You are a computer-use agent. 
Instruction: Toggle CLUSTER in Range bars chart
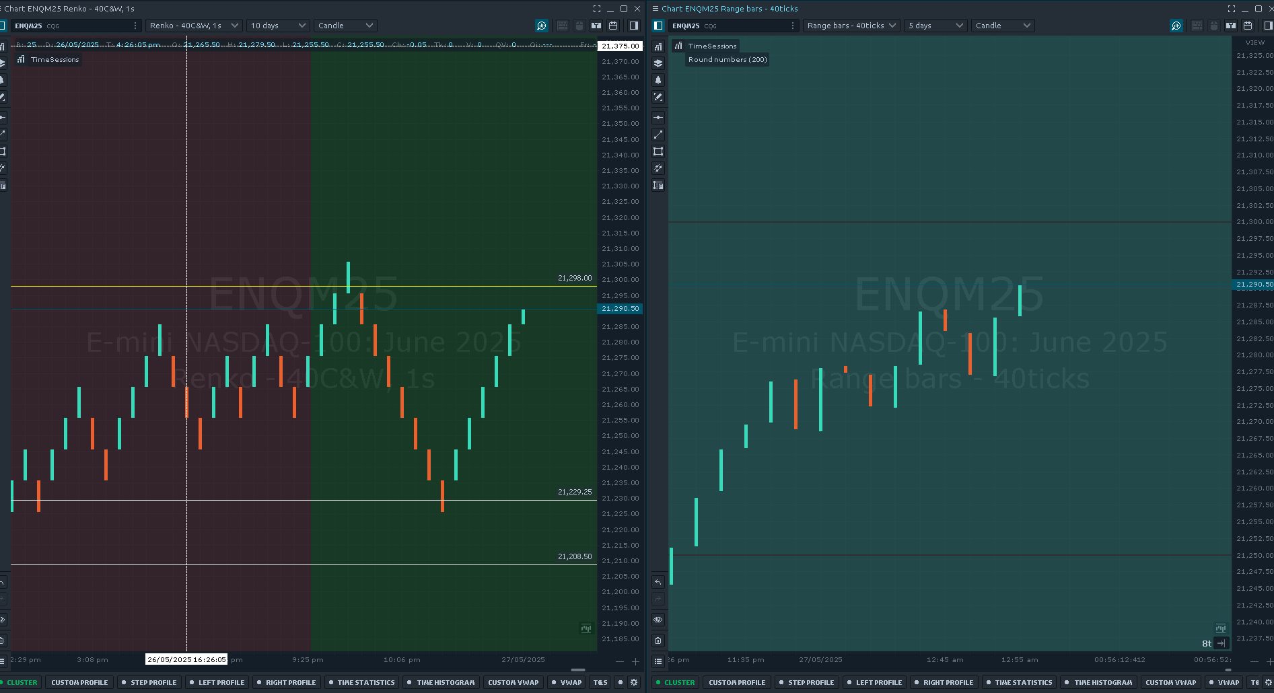click(675, 682)
